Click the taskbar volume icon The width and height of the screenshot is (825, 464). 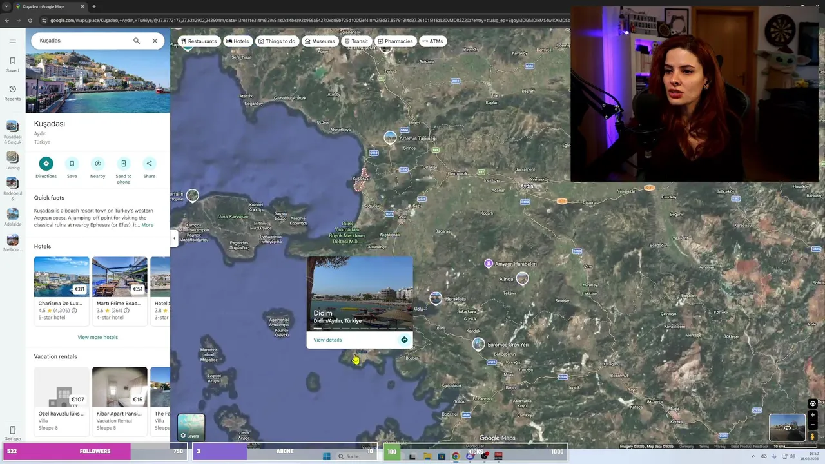[x=792, y=456]
